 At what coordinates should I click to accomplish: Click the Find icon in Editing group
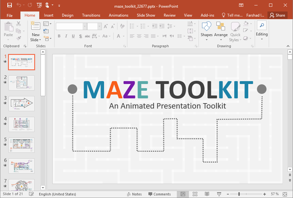(262, 26)
